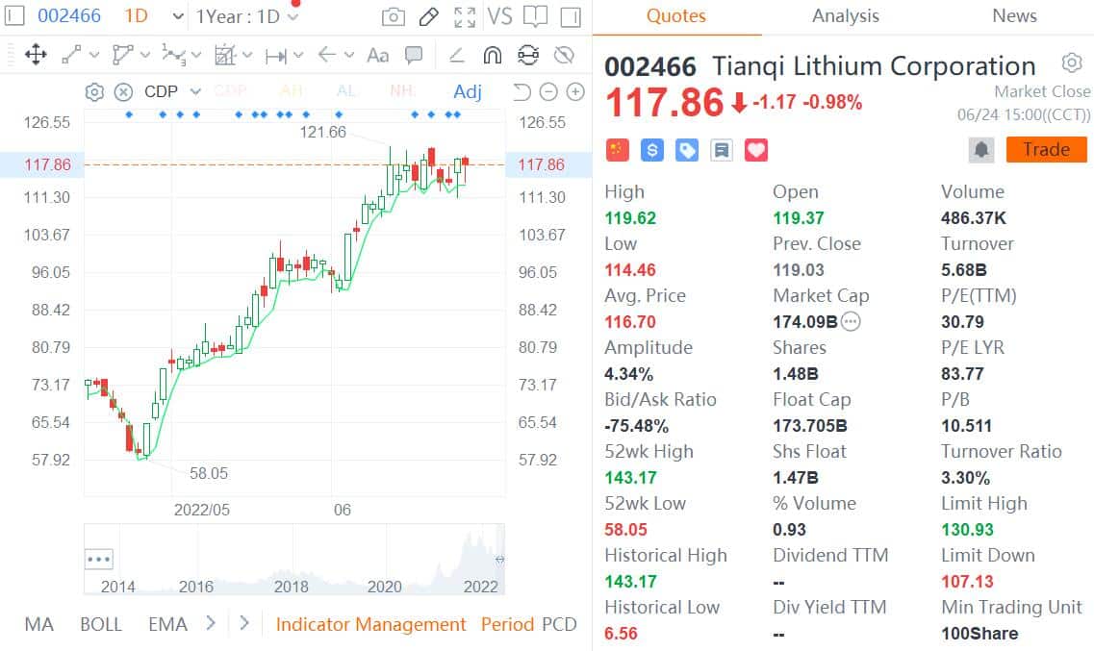Select the Aa text annotation tool
The height and width of the screenshot is (651, 1094).
(377, 56)
